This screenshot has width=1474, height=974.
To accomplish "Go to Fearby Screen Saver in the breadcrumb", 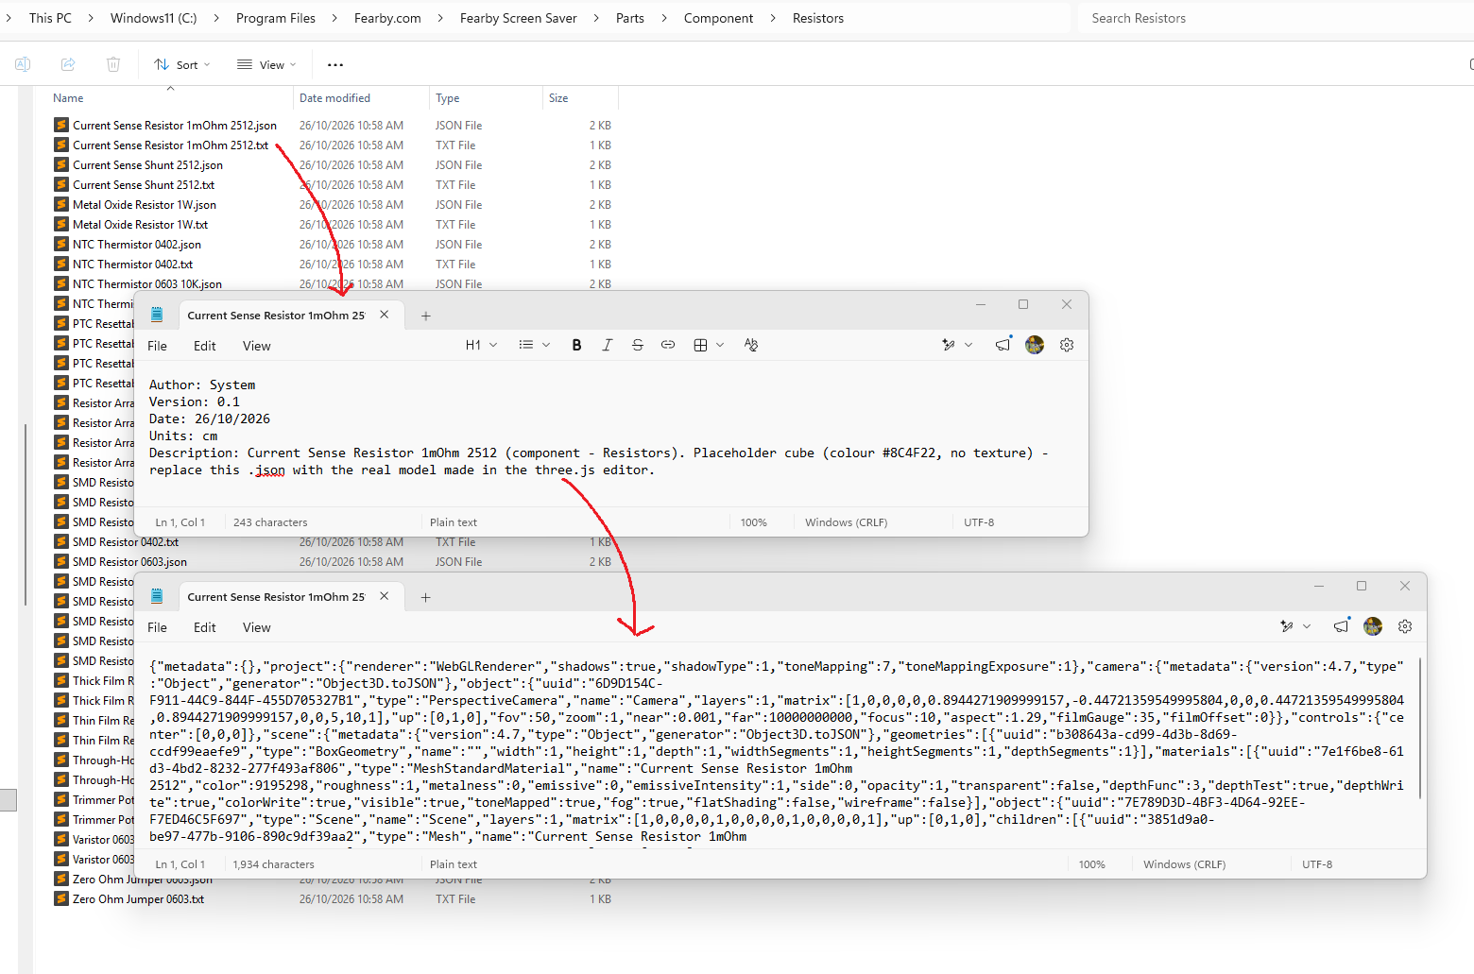I will tap(519, 18).
